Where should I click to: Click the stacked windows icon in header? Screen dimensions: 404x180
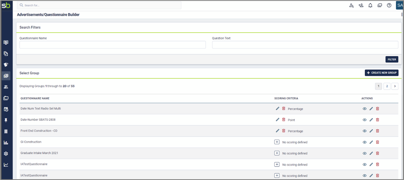[379, 5]
